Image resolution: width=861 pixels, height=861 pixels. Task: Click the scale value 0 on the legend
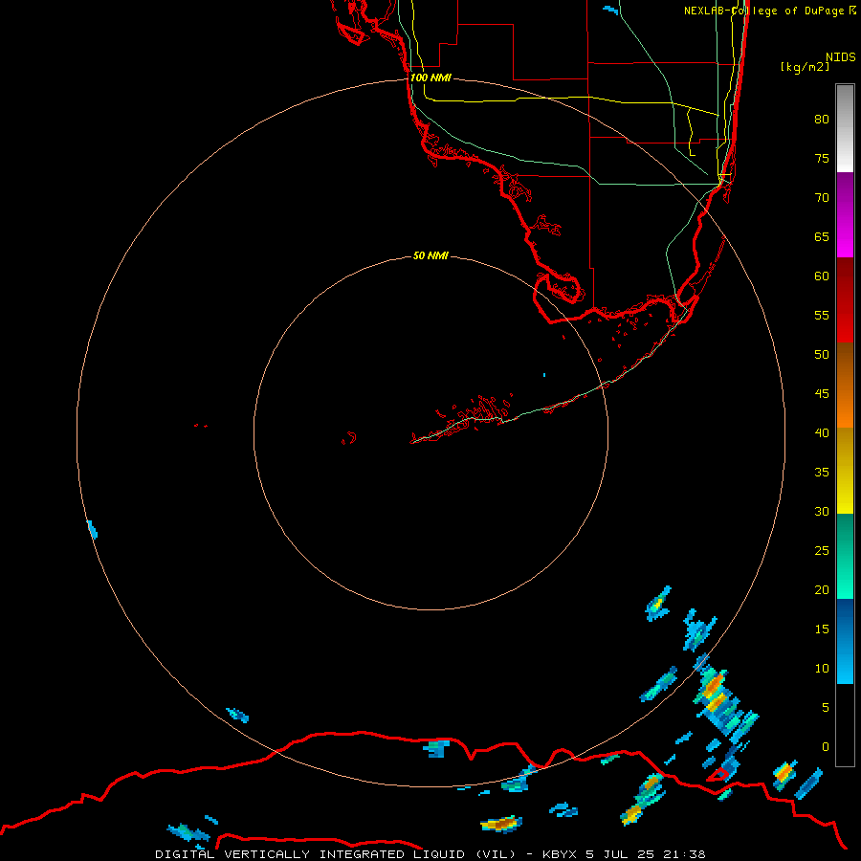(826, 747)
